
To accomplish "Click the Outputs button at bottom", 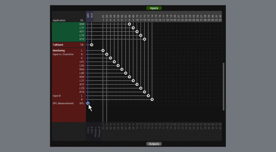I will pos(154,144).
